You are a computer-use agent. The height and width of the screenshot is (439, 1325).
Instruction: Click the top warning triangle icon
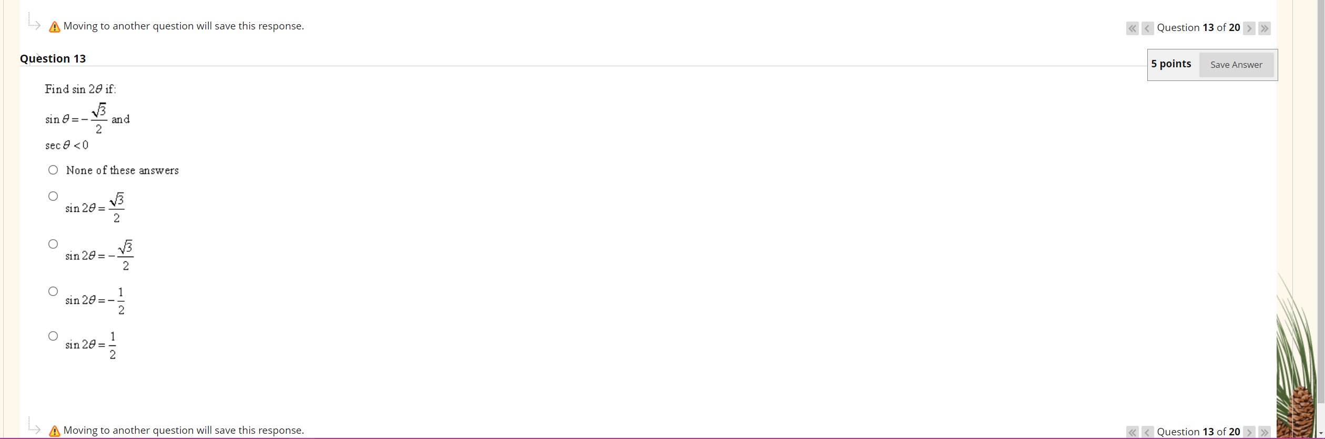tap(54, 27)
